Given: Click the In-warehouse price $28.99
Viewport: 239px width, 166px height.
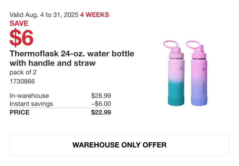Looking at the screenshot, I should coord(101,96).
